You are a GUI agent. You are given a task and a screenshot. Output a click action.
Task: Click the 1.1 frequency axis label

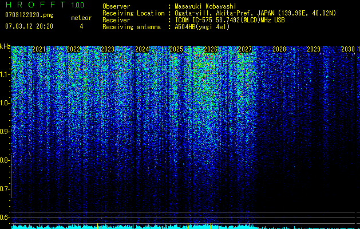(x=5, y=74)
